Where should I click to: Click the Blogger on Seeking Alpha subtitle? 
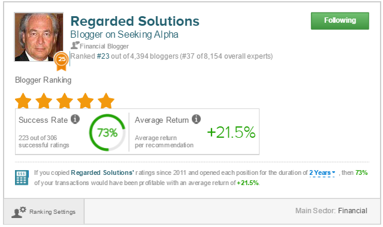pos(124,34)
